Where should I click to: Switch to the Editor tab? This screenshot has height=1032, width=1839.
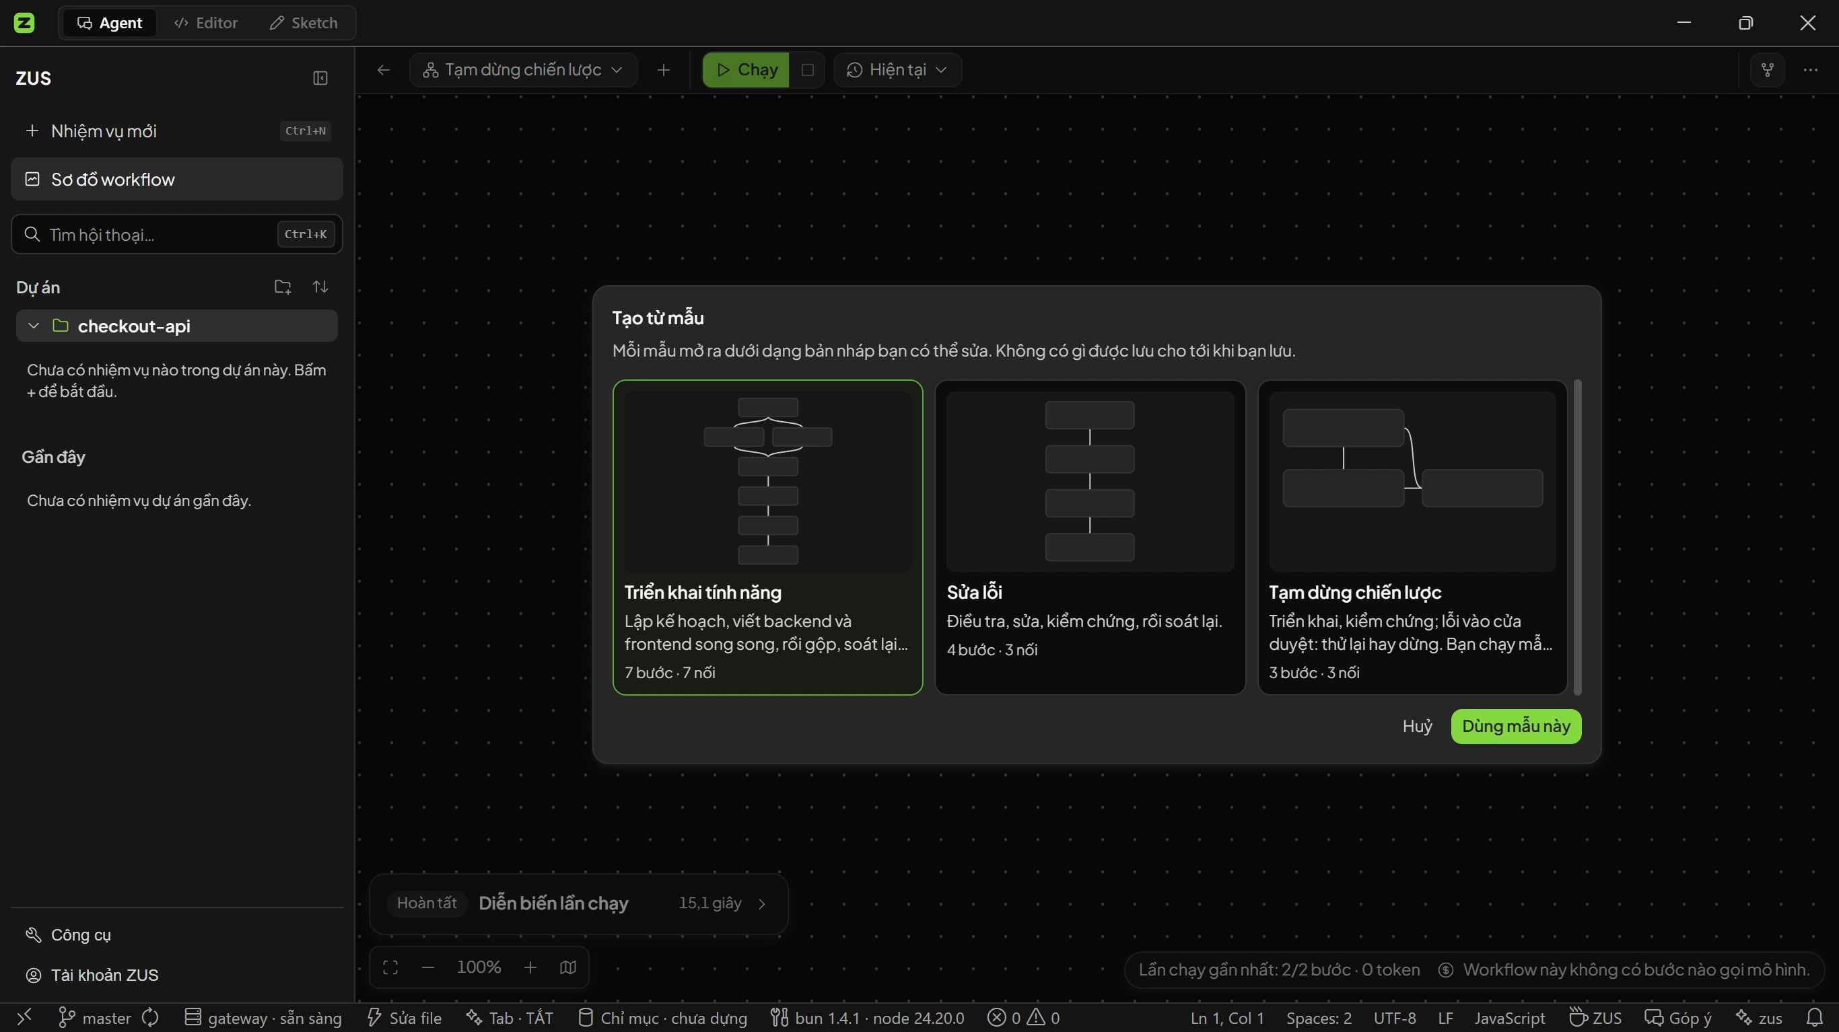point(205,23)
